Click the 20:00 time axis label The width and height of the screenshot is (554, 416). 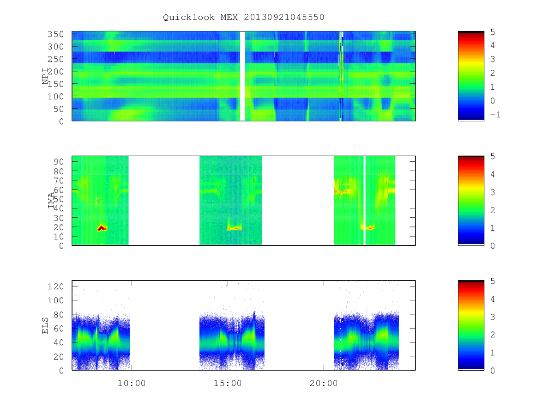click(x=323, y=383)
